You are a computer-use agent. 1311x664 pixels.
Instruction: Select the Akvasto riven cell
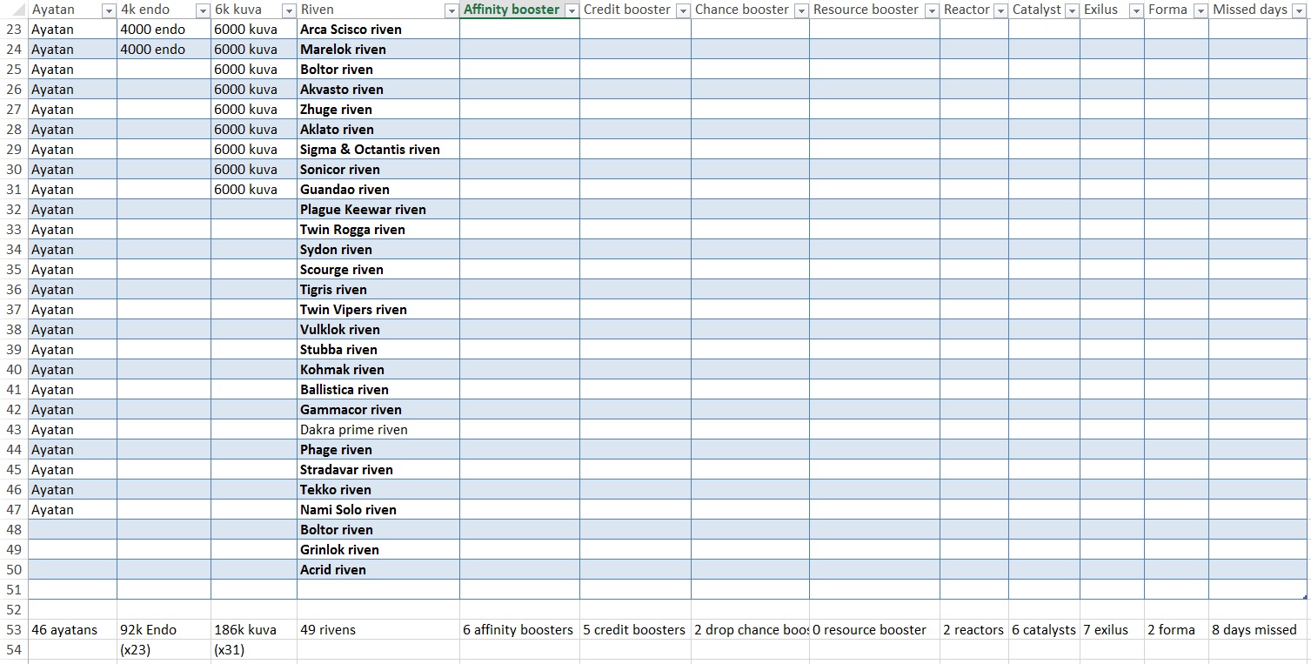click(378, 89)
